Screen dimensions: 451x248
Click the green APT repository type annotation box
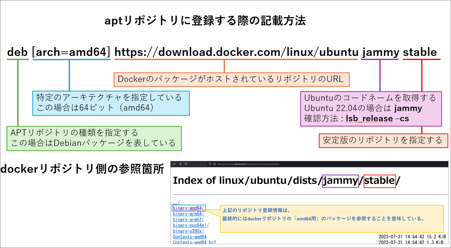point(94,138)
